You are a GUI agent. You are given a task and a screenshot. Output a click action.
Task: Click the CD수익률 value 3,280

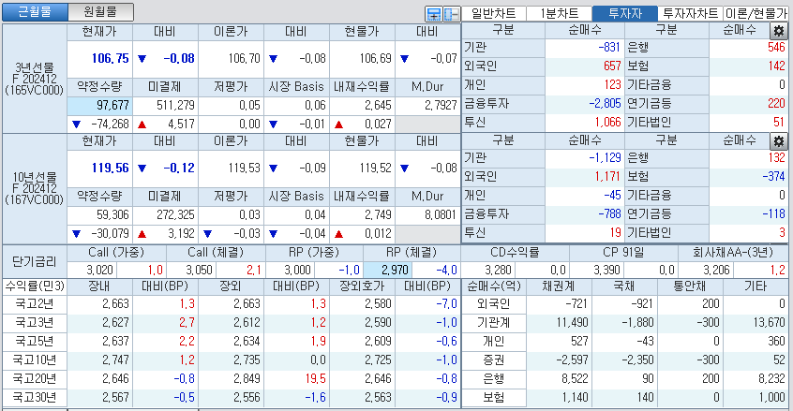pyautogui.click(x=498, y=271)
